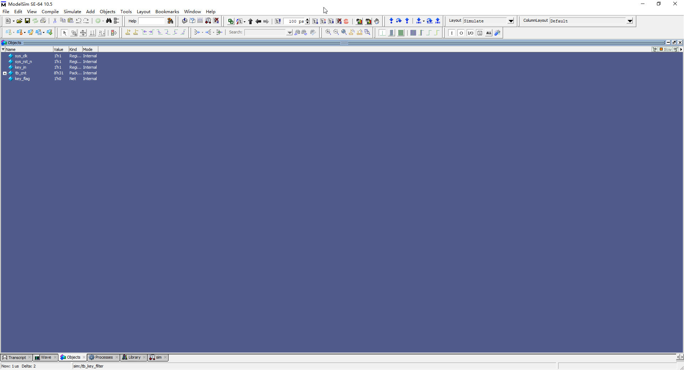Viewport: 684px width, 370px height.
Task: Click the wrench filter settings icon
Action: pyautogui.click(x=497, y=33)
